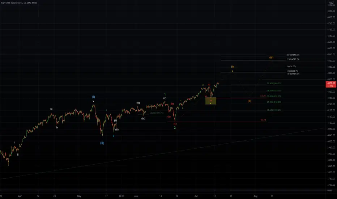
Task: Click the Jul label on time axis
Action: pos(196,196)
